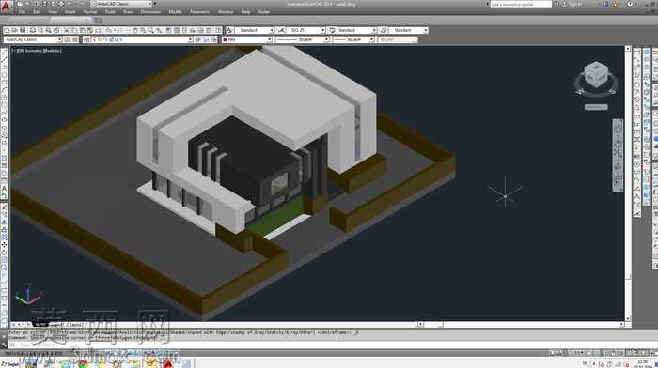The height and width of the screenshot is (368, 658).
Task: Click the keyword search input field
Action: [521, 4]
